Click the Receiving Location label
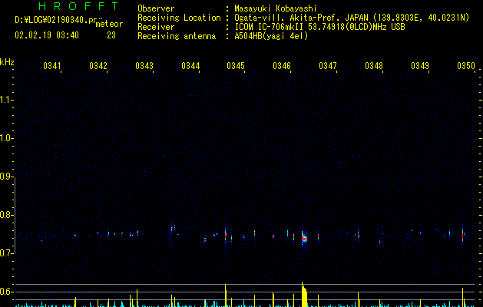This screenshot has width=483, height=307. pyautogui.click(x=179, y=18)
